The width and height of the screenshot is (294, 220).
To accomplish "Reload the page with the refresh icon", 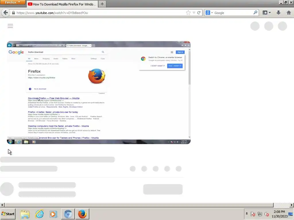I will (x=199, y=13).
